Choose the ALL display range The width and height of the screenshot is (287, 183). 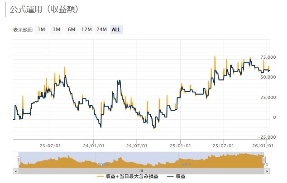click(x=116, y=30)
